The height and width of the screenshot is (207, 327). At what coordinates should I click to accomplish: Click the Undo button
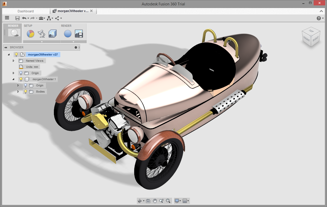[x=24, y=18]
